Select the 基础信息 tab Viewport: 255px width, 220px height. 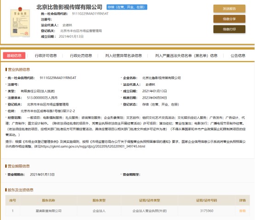pyautogui.click(x=14, y=56)
